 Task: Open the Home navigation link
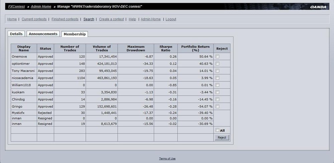(12, 19)
